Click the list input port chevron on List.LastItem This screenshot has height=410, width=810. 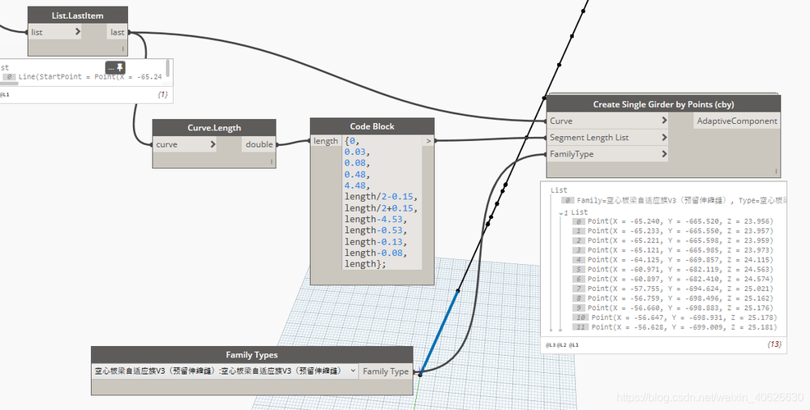78,32
